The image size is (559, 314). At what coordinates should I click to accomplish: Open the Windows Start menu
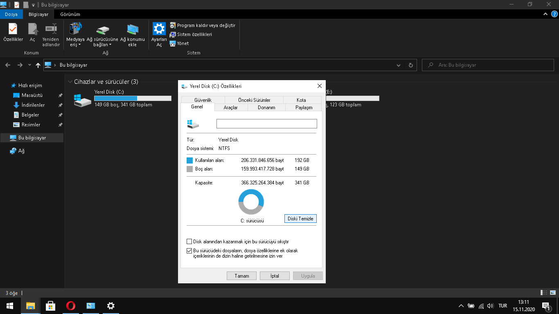click(x=10, y=306)
